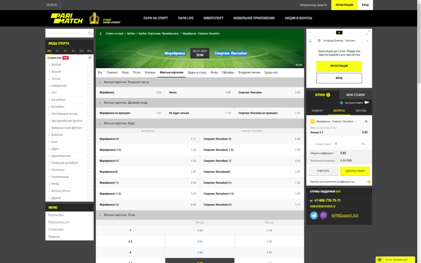Remove Морейренсе bet with X icon
The height and width of the screenshot is (263, 421).
click(x=366, y=122)
